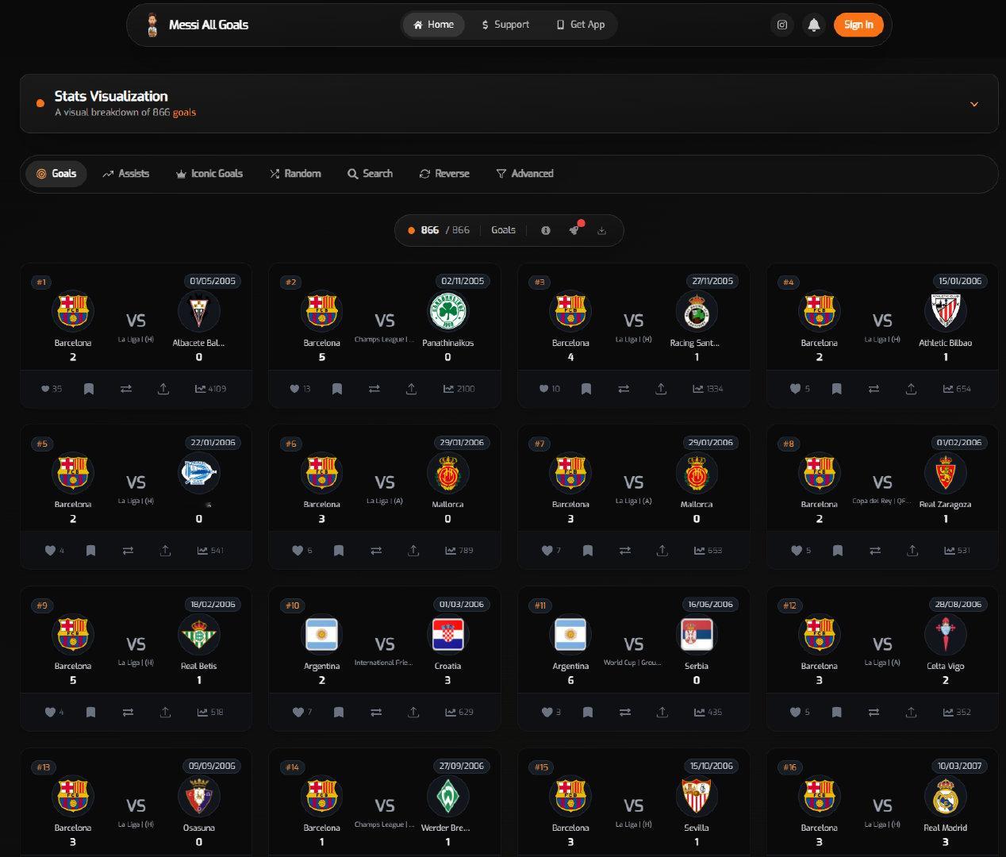This screenshot has width=1006, height=857.
Task: Share goal #11 Argentina vs Serbia
Action: (662, 713)
